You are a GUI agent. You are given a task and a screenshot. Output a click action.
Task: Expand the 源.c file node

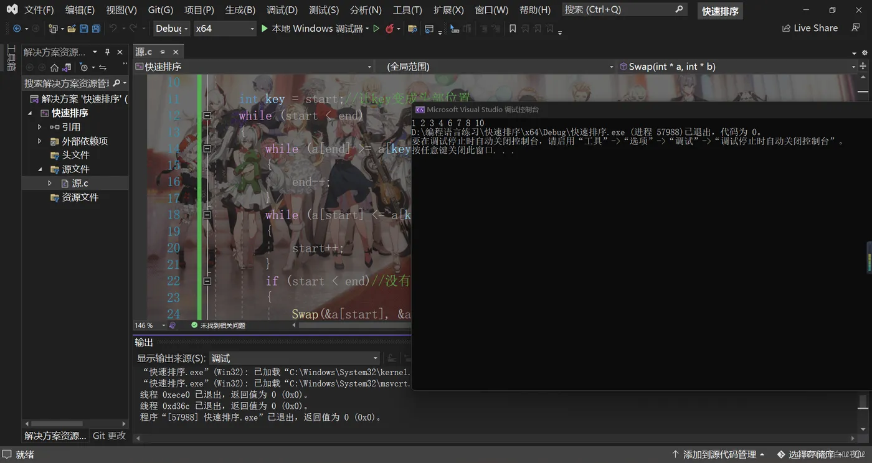[50, 184]
